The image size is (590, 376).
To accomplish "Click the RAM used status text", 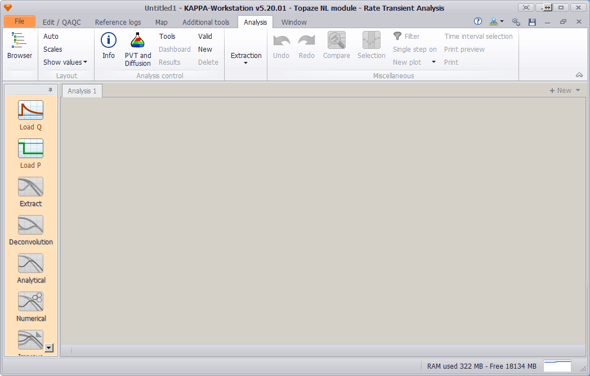I will [x=482, y=366].
